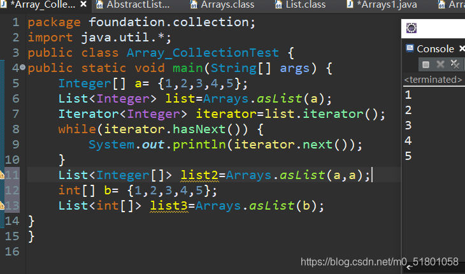Click 'Iterator<Integer>' type on line 7

click(123, 114)
